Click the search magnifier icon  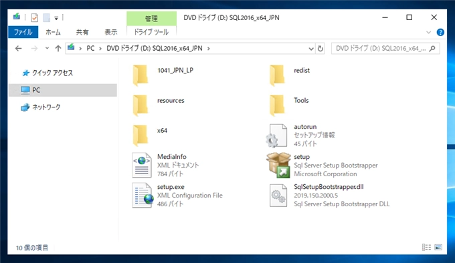click(x=432, y=48)
